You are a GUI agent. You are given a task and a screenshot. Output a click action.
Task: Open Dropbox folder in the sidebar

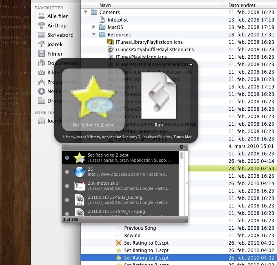click(x=53, y=101)
